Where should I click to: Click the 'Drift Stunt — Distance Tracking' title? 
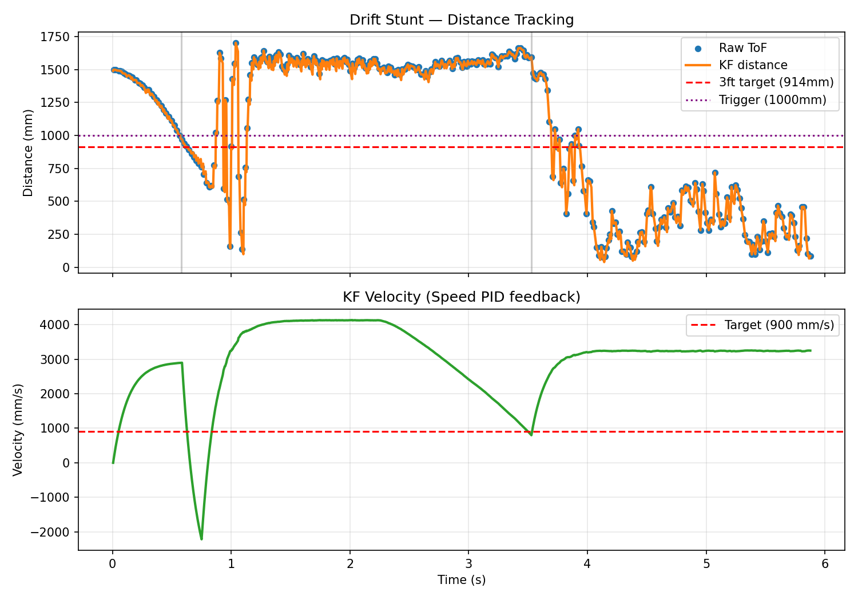462,20
